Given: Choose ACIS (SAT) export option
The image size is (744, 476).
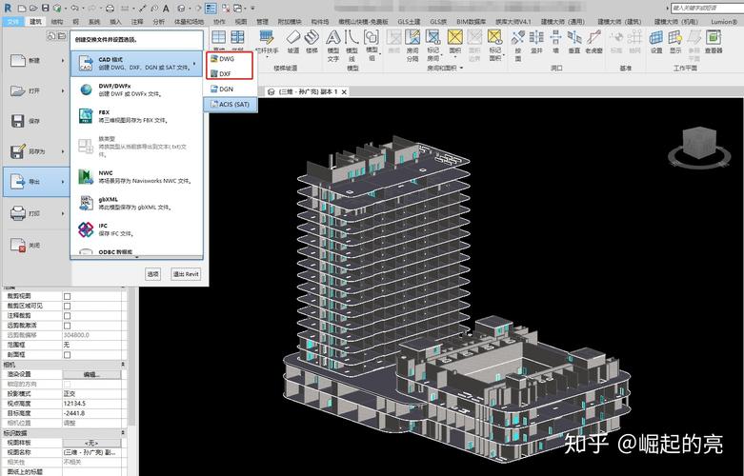Looking at the screenshot, I should coord(232,104).
